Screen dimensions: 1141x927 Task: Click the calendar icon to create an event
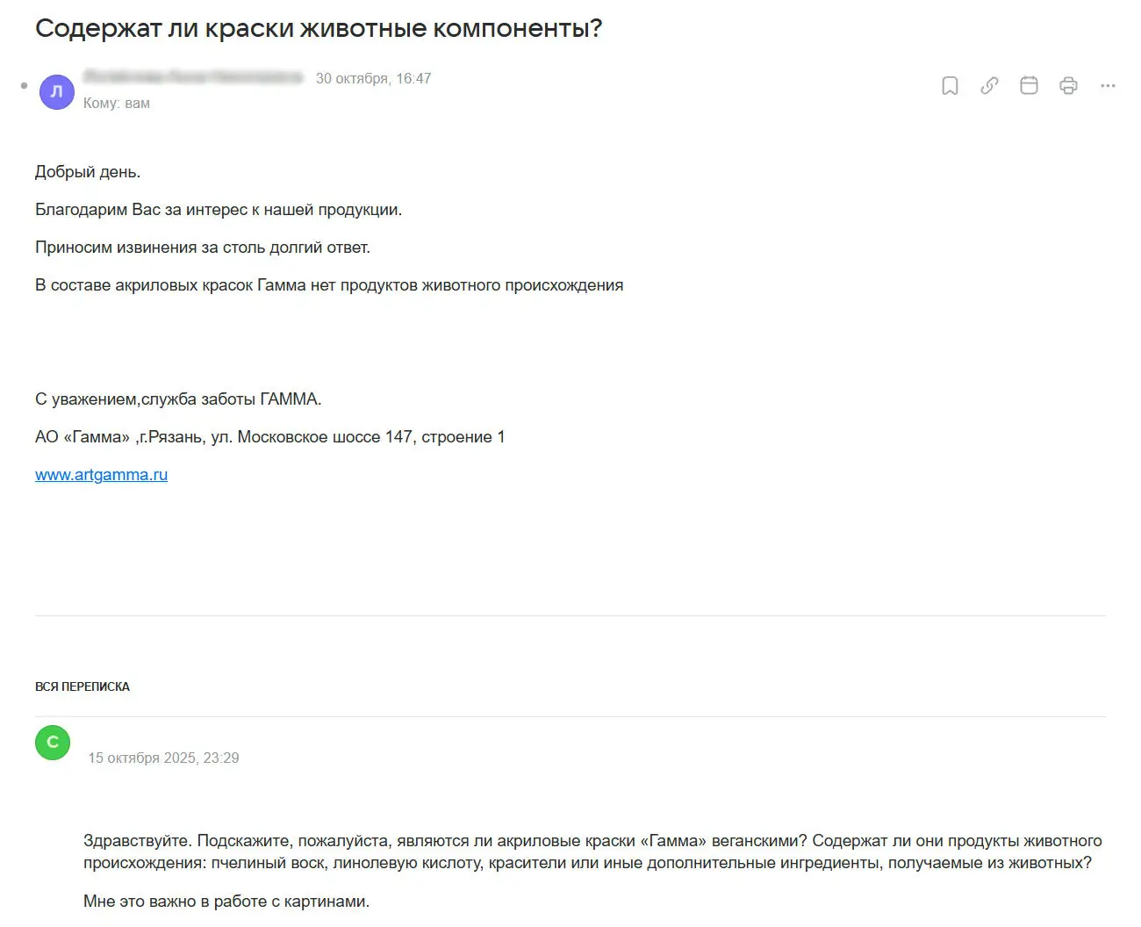[1029, 86]
